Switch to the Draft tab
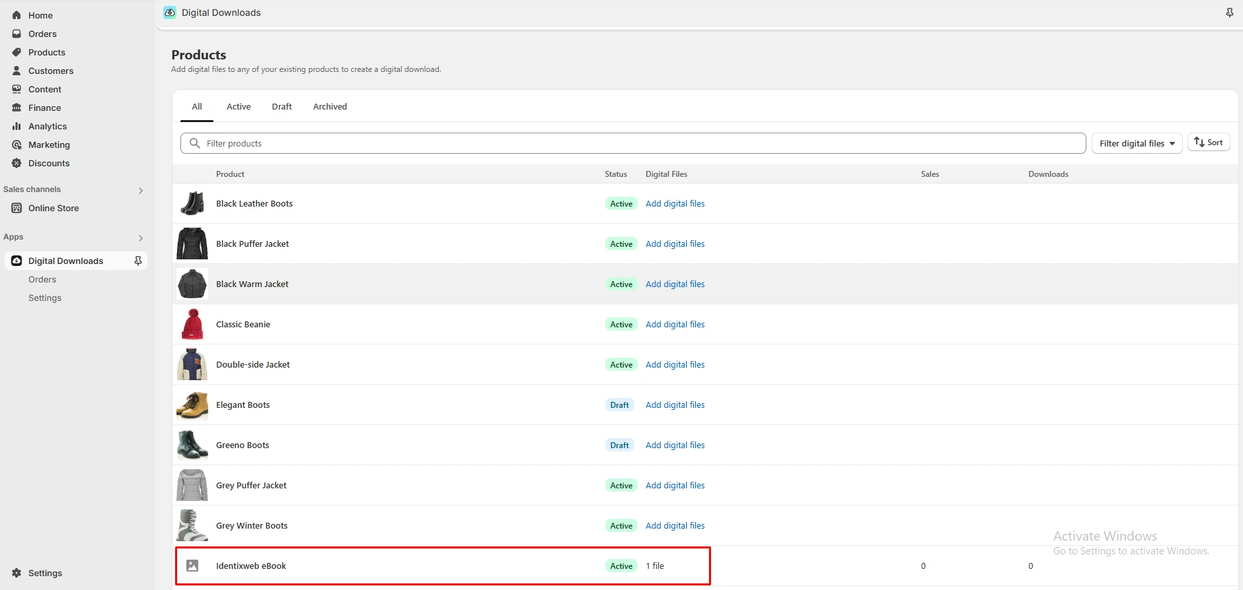1243x590 pixels. pos(282,106)
